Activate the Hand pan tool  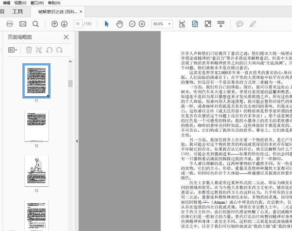pos(120,24)
